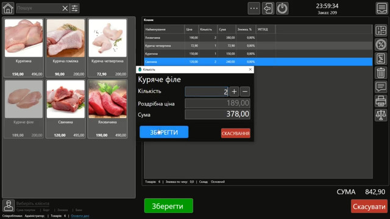The image size is (390, 219).
Task: Click the Заказ: 209 label
Action: click(x=327, y=13)
